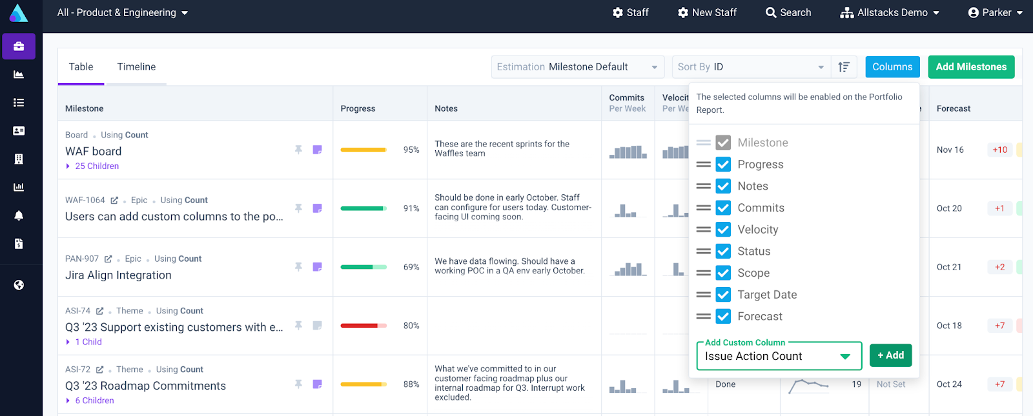The width and height of the screenshot is (1033, 416).
Task: Open the Allstacks Demo menu
Action: [x=890, y=13]
